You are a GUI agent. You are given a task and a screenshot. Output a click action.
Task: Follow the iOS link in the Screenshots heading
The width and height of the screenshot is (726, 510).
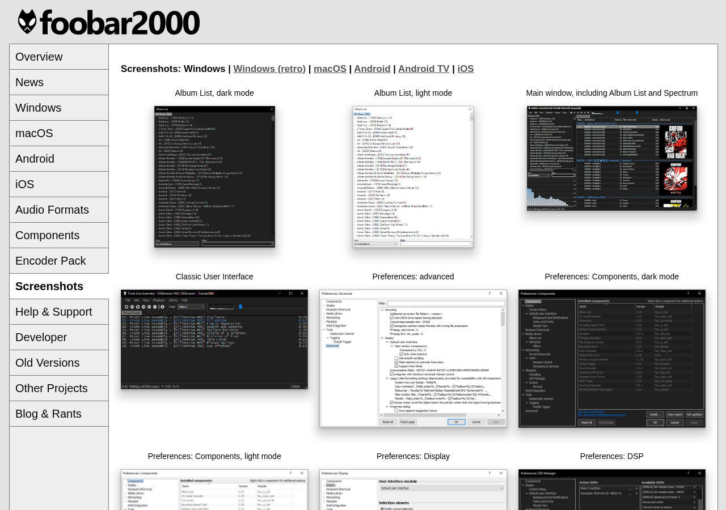(x=466, y=69)
